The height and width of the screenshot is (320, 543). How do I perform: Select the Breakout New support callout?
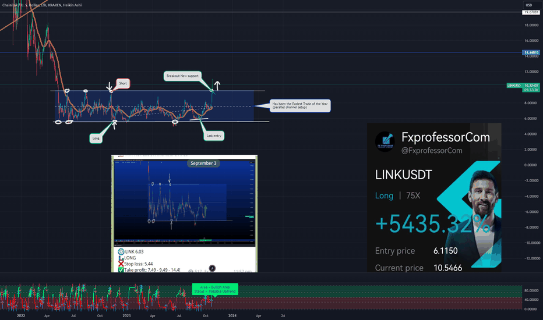click(x=182, y=76)
